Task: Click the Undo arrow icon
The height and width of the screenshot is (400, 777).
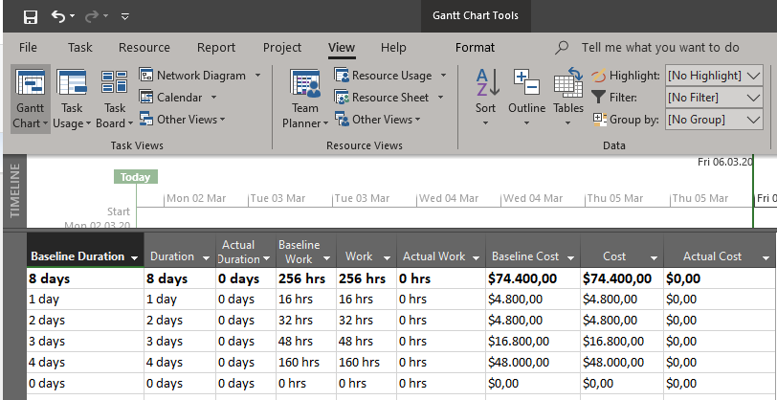Action: point(59,16)
